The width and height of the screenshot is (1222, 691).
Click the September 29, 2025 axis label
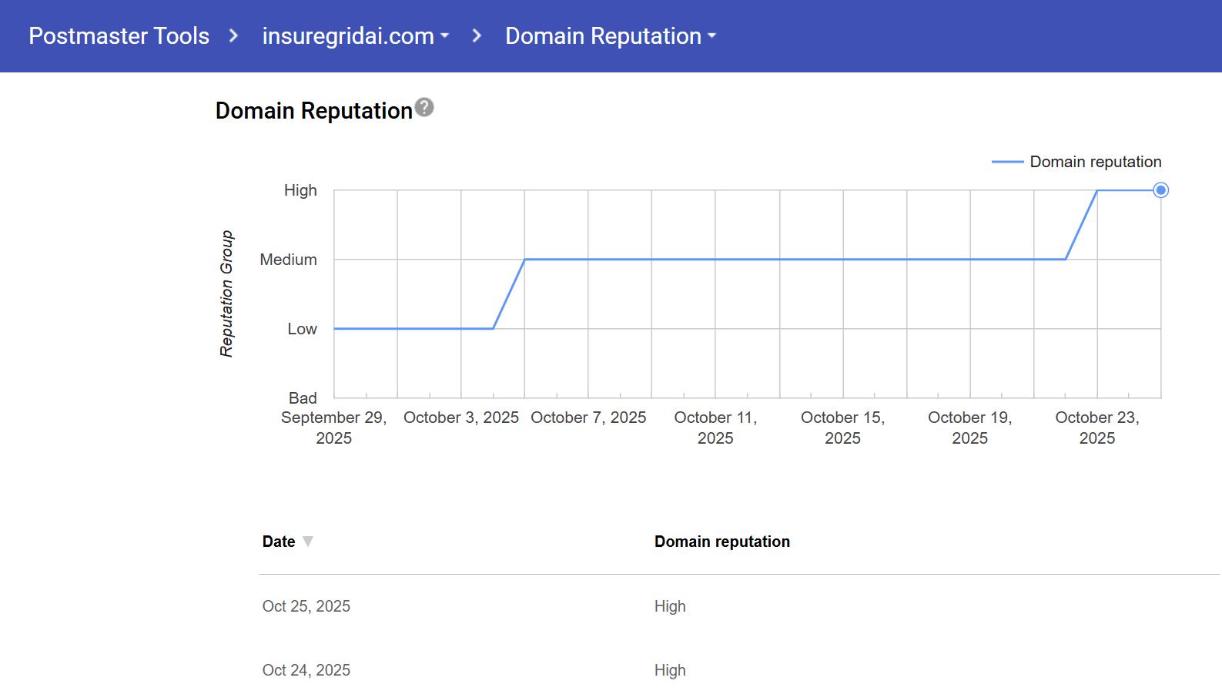[x=333, y=428]
